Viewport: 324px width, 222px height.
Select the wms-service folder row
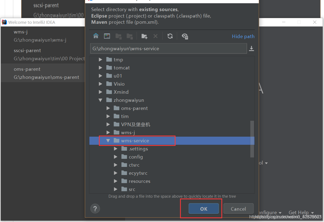172,140
